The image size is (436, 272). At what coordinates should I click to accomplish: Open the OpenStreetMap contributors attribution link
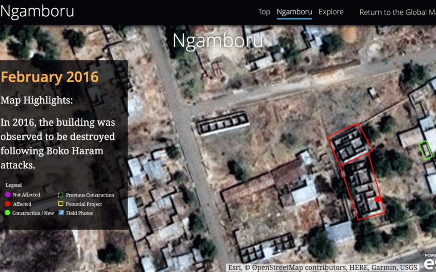click(x=296, y=267)
